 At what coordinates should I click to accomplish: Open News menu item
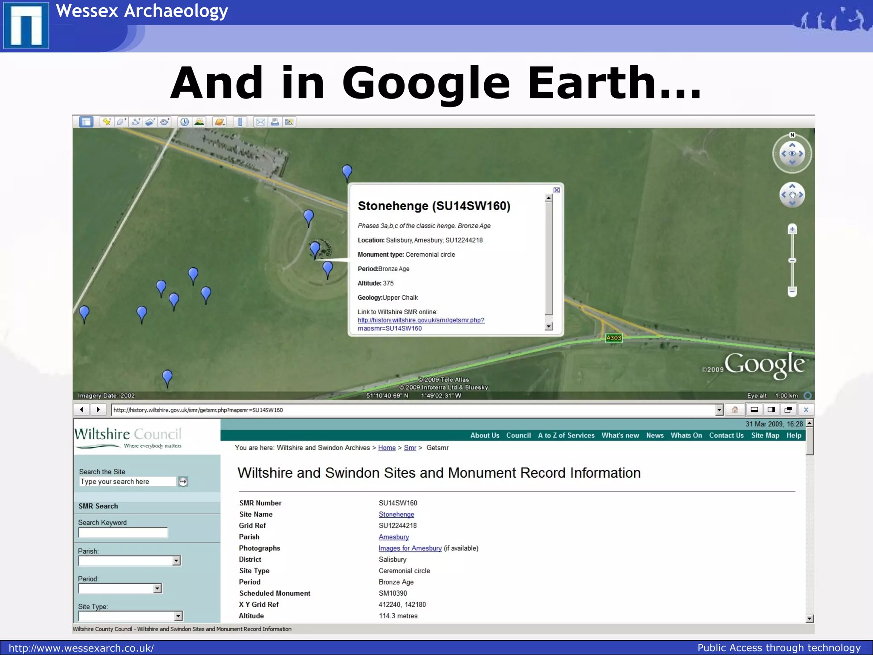655,435
